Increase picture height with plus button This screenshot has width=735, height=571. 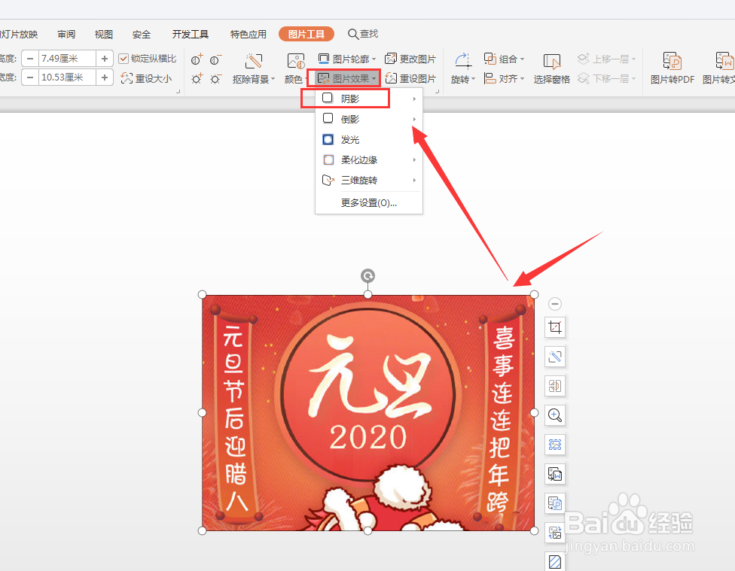pyautogui.click(x=105, y=59)
